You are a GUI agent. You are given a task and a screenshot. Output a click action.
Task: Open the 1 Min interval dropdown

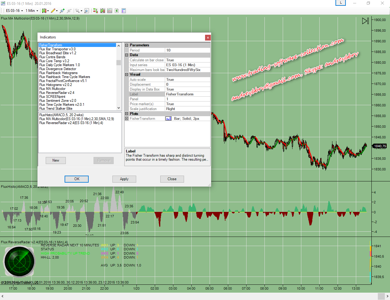[x=32, y=11]
